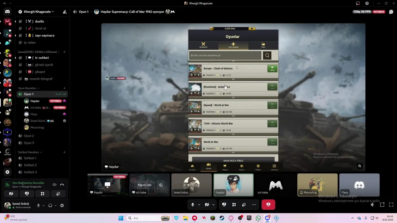Click the game search input field
Screen dimensions: 397x223
225,55
